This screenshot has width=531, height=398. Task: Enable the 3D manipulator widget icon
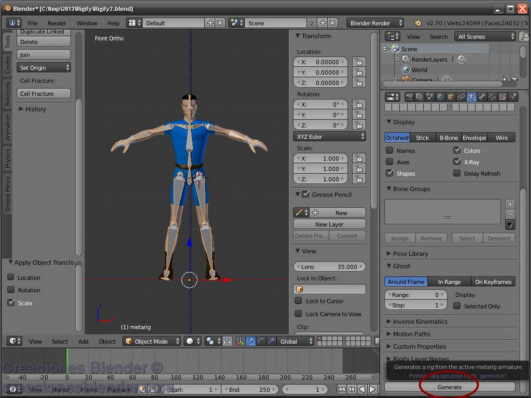pos(241,341)
